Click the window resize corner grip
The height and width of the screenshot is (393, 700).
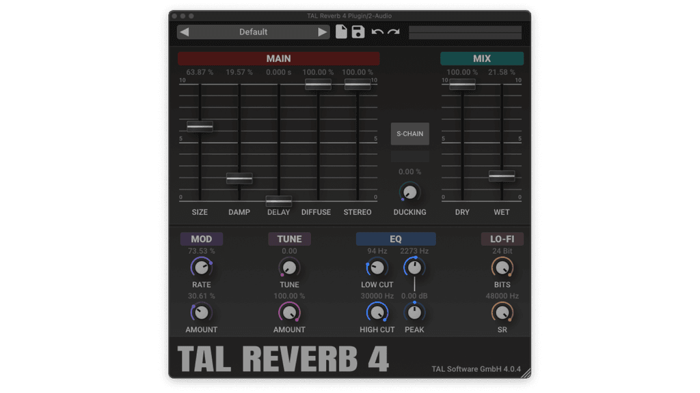526,373
